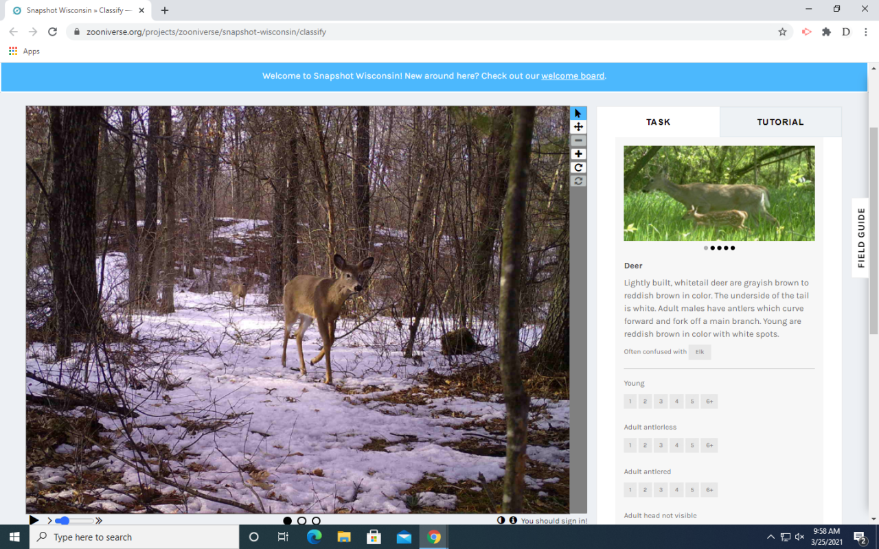Choose 4 for Adult antlered count

[676, 490]
